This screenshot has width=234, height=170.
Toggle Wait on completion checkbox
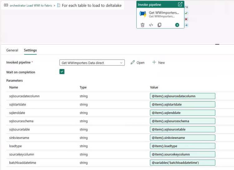tap(62, 72)
